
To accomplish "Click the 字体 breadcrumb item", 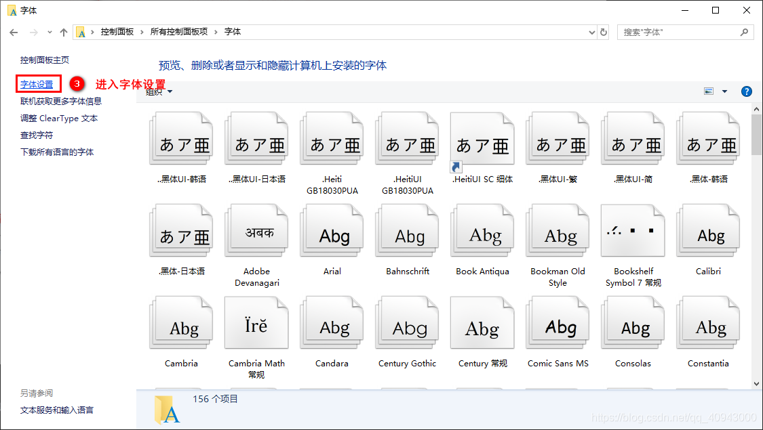I will (233, 32).
